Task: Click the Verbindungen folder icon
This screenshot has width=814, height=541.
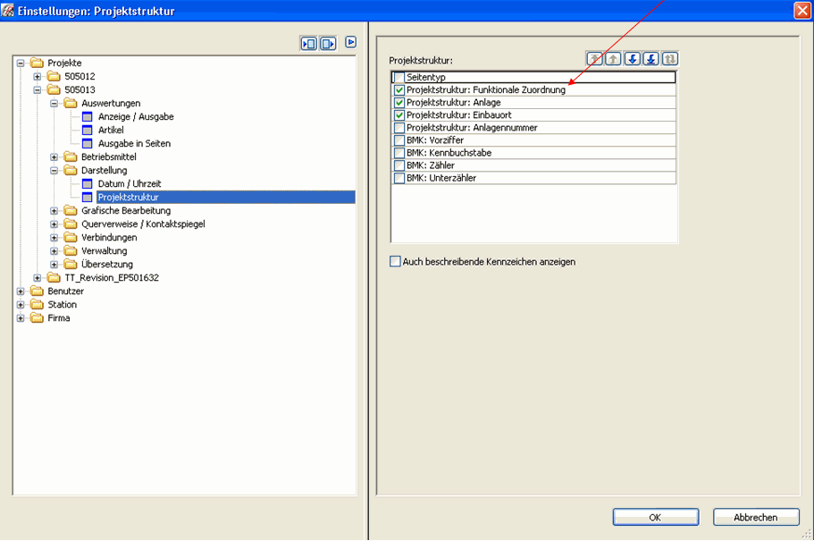Action: pyautogui.click(x=71, y=238)
